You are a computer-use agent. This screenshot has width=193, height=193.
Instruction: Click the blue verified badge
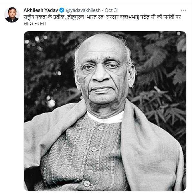(x=62, y=10)
